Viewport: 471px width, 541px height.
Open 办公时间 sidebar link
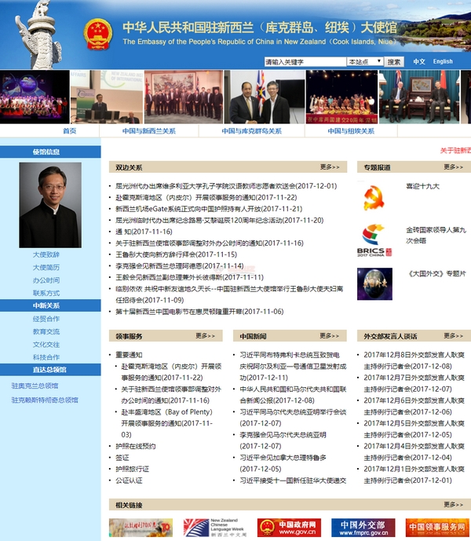coord(46,280)
